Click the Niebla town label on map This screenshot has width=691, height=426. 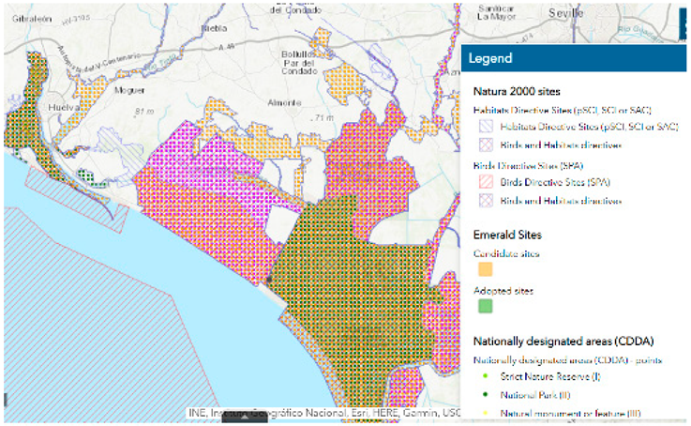[x=214, y=28]
